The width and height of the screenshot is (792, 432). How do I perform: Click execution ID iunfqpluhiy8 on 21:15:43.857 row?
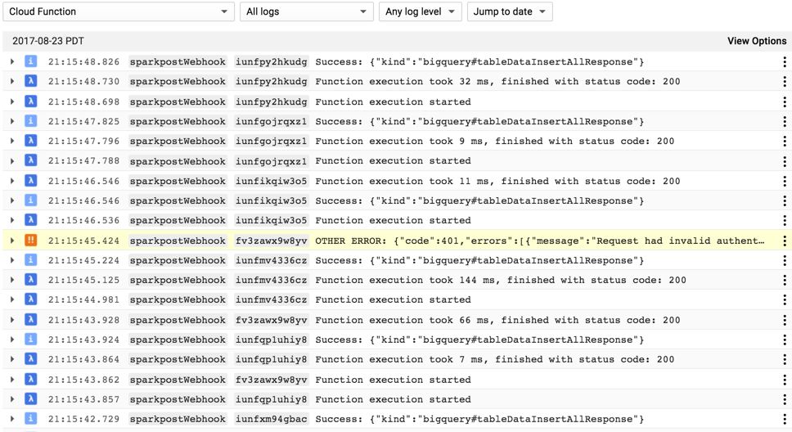pyautogui.click(x=272, y=399)
